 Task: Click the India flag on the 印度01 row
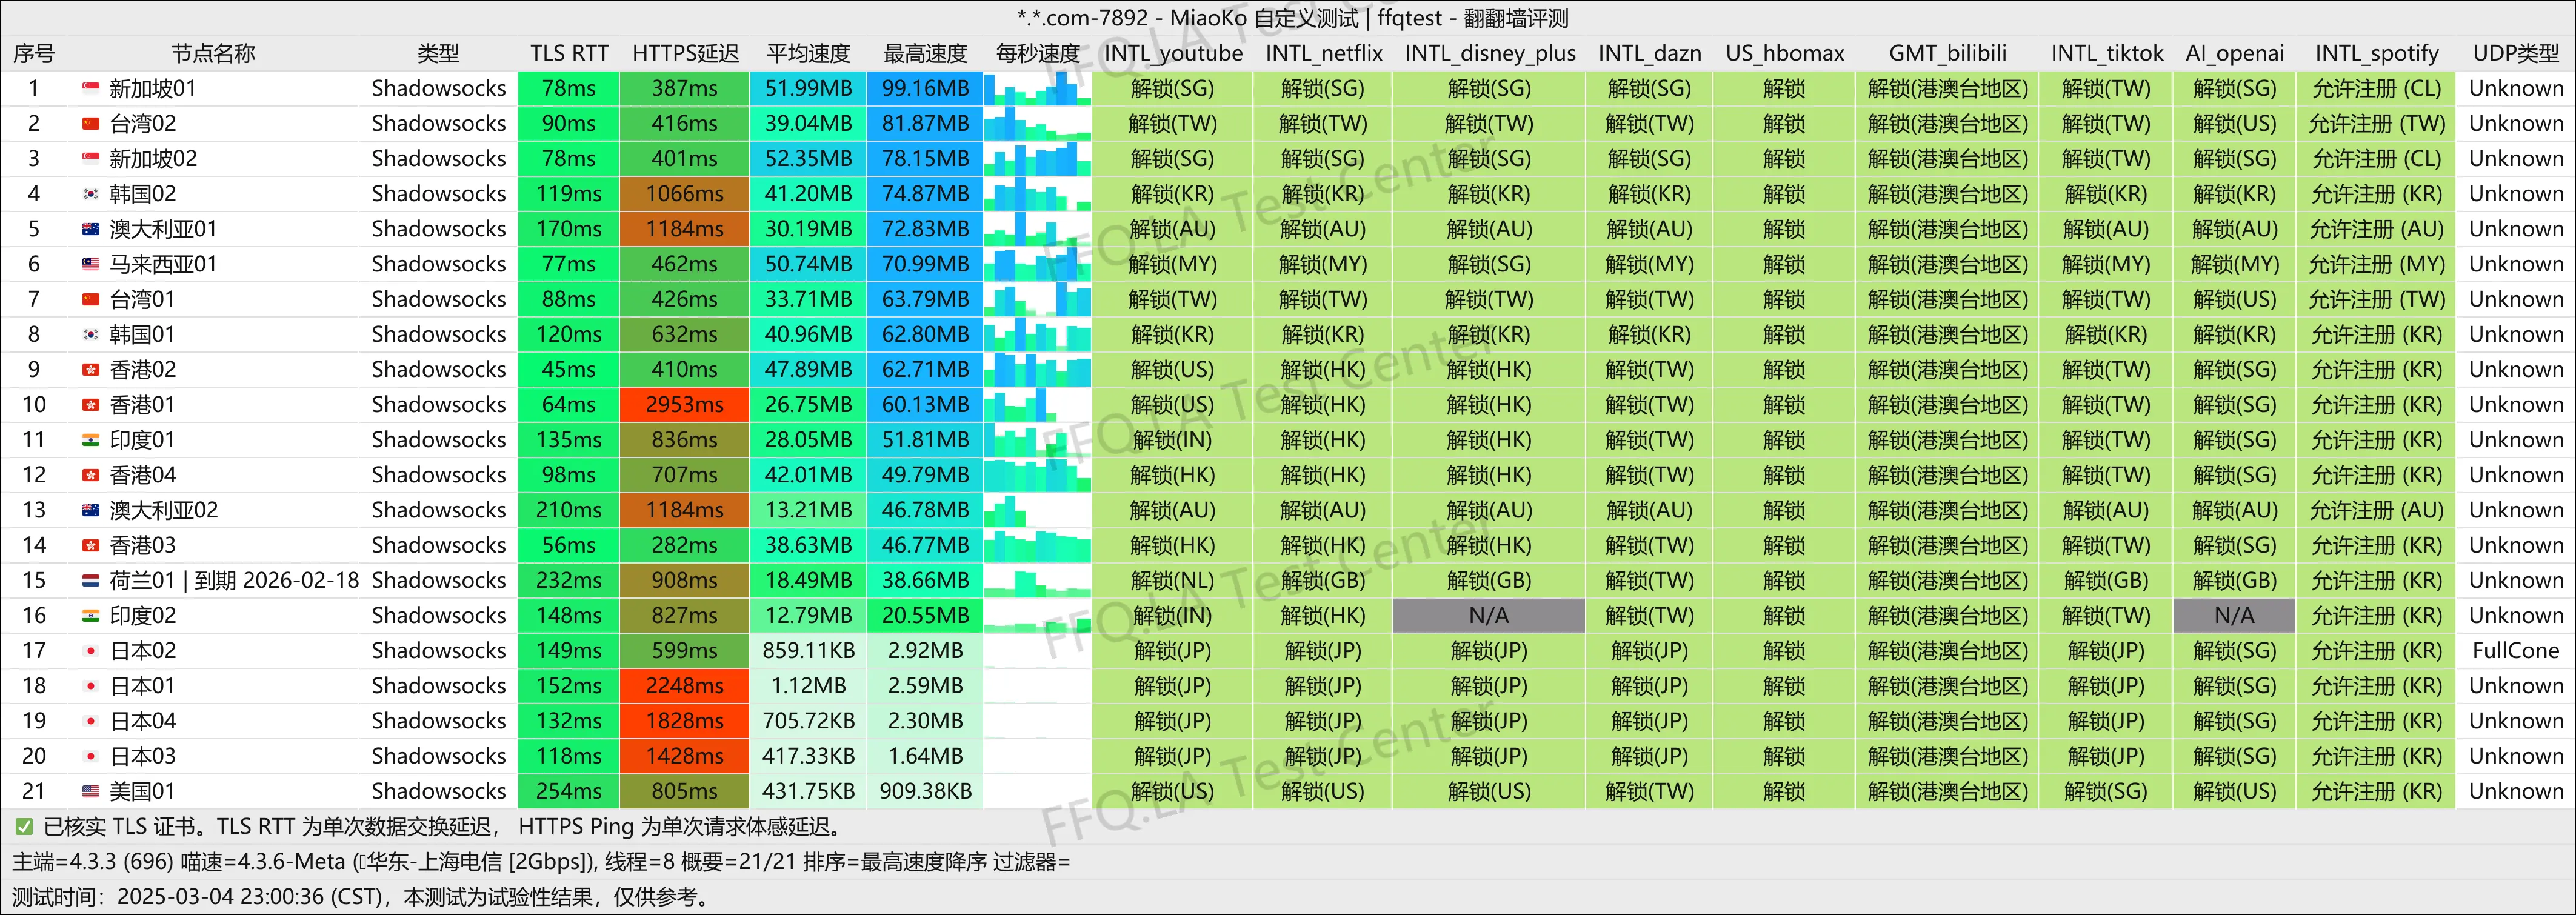tap(90, 439)
